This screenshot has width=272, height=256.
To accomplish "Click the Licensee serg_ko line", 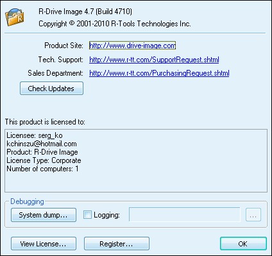I will pyautogui.click(x=35, y=135).
